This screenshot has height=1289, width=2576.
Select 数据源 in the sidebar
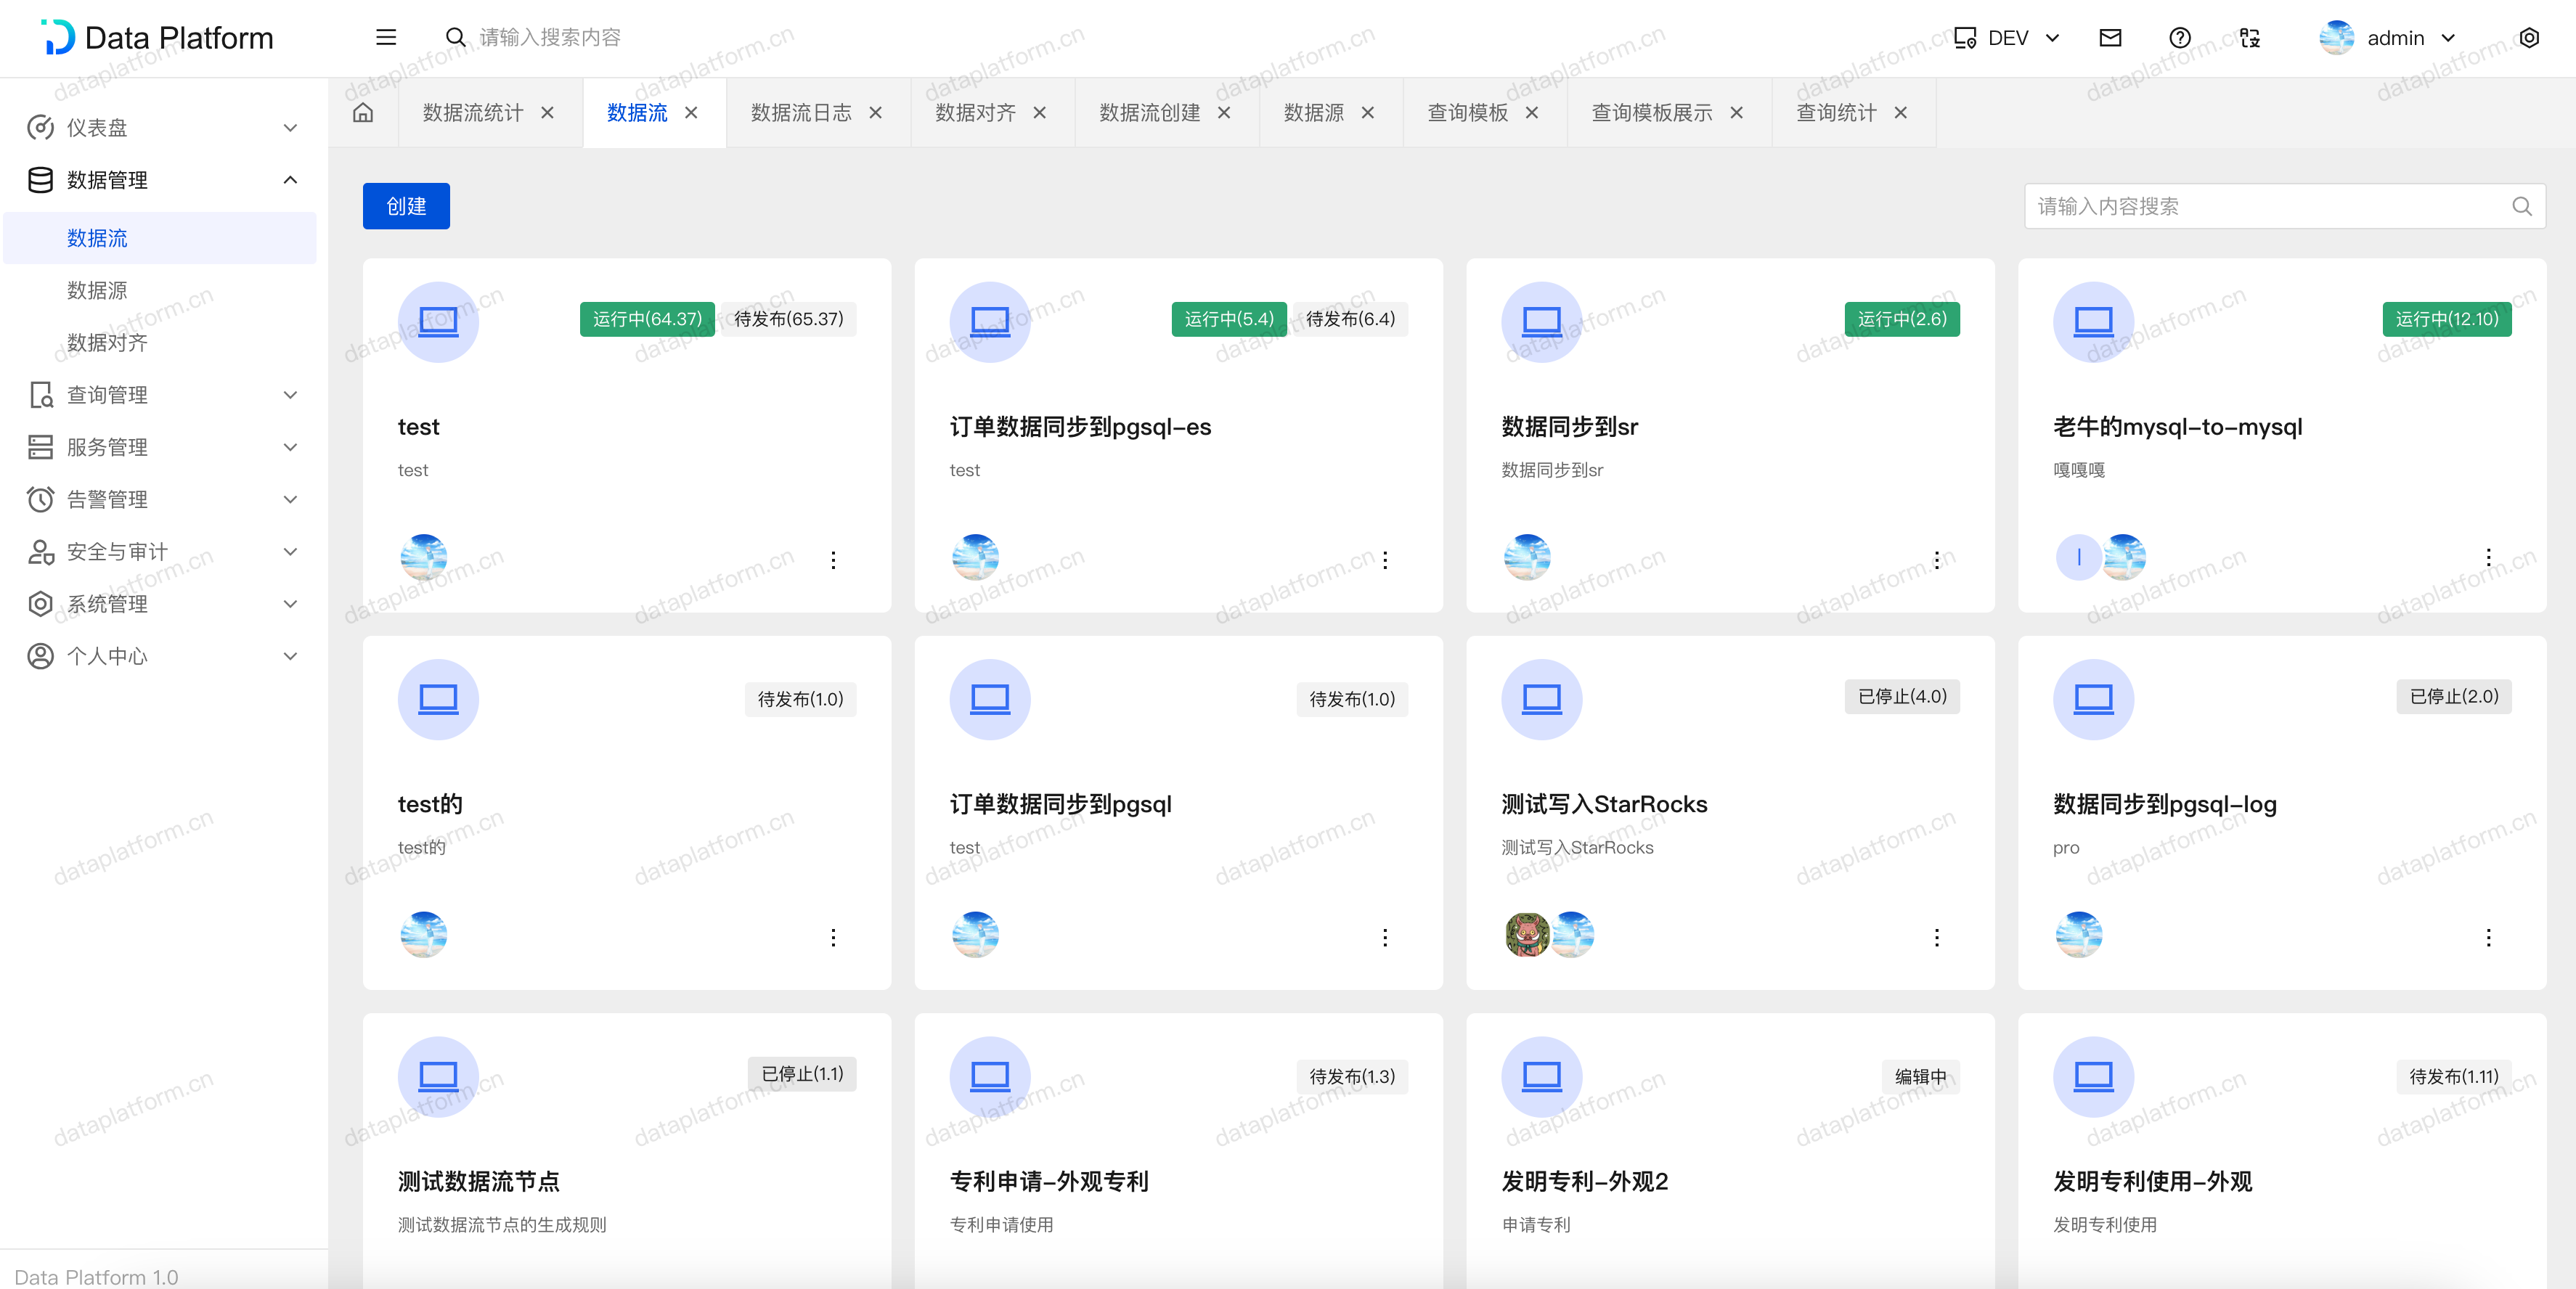coord(97,291)
